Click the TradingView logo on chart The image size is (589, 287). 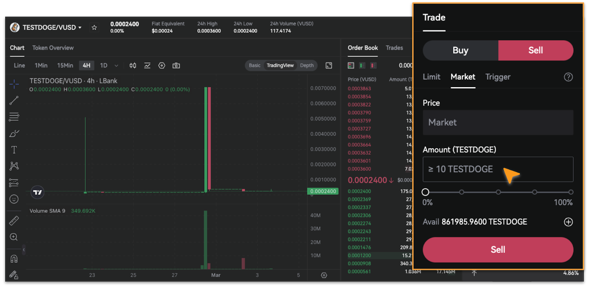click(38, 192)
